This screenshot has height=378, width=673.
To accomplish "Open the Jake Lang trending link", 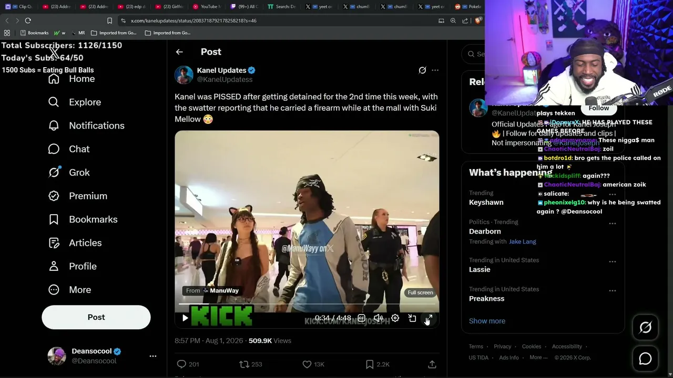I will [x=523, y=241].
